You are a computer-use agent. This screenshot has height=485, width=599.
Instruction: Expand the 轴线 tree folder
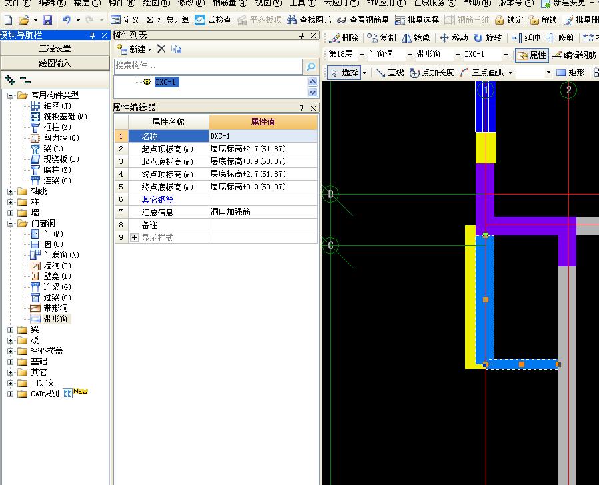[x=10, y=191]
